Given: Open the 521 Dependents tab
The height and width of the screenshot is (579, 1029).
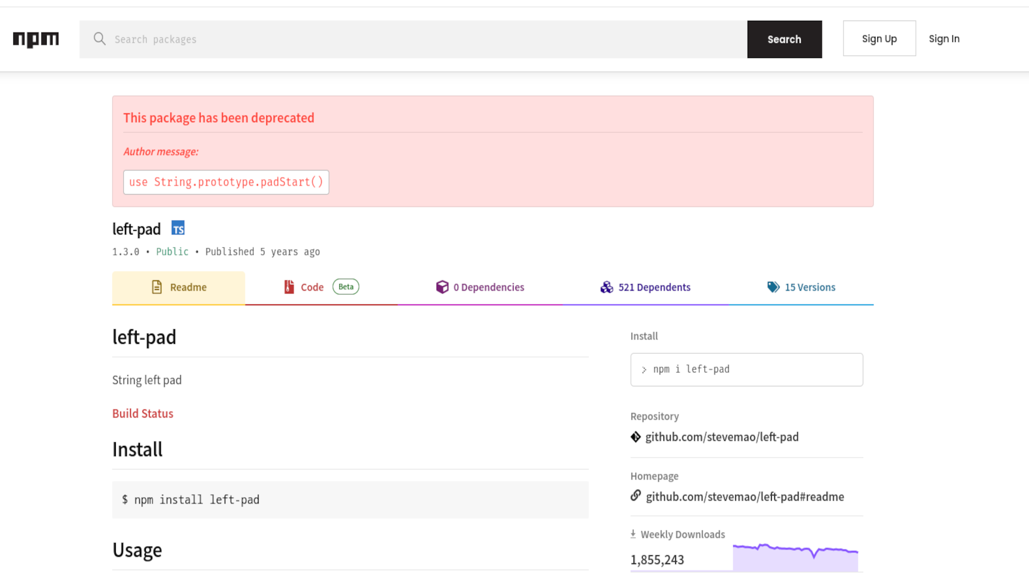Looking at the screenshot, I should pyautogui.click(x=654, y=287).
